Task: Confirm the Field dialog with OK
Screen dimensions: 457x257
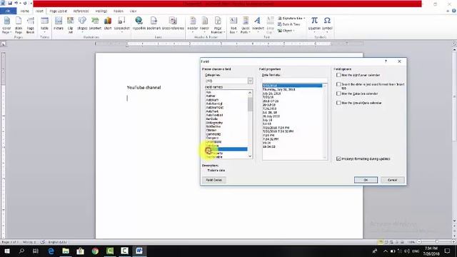Action: 366,180
